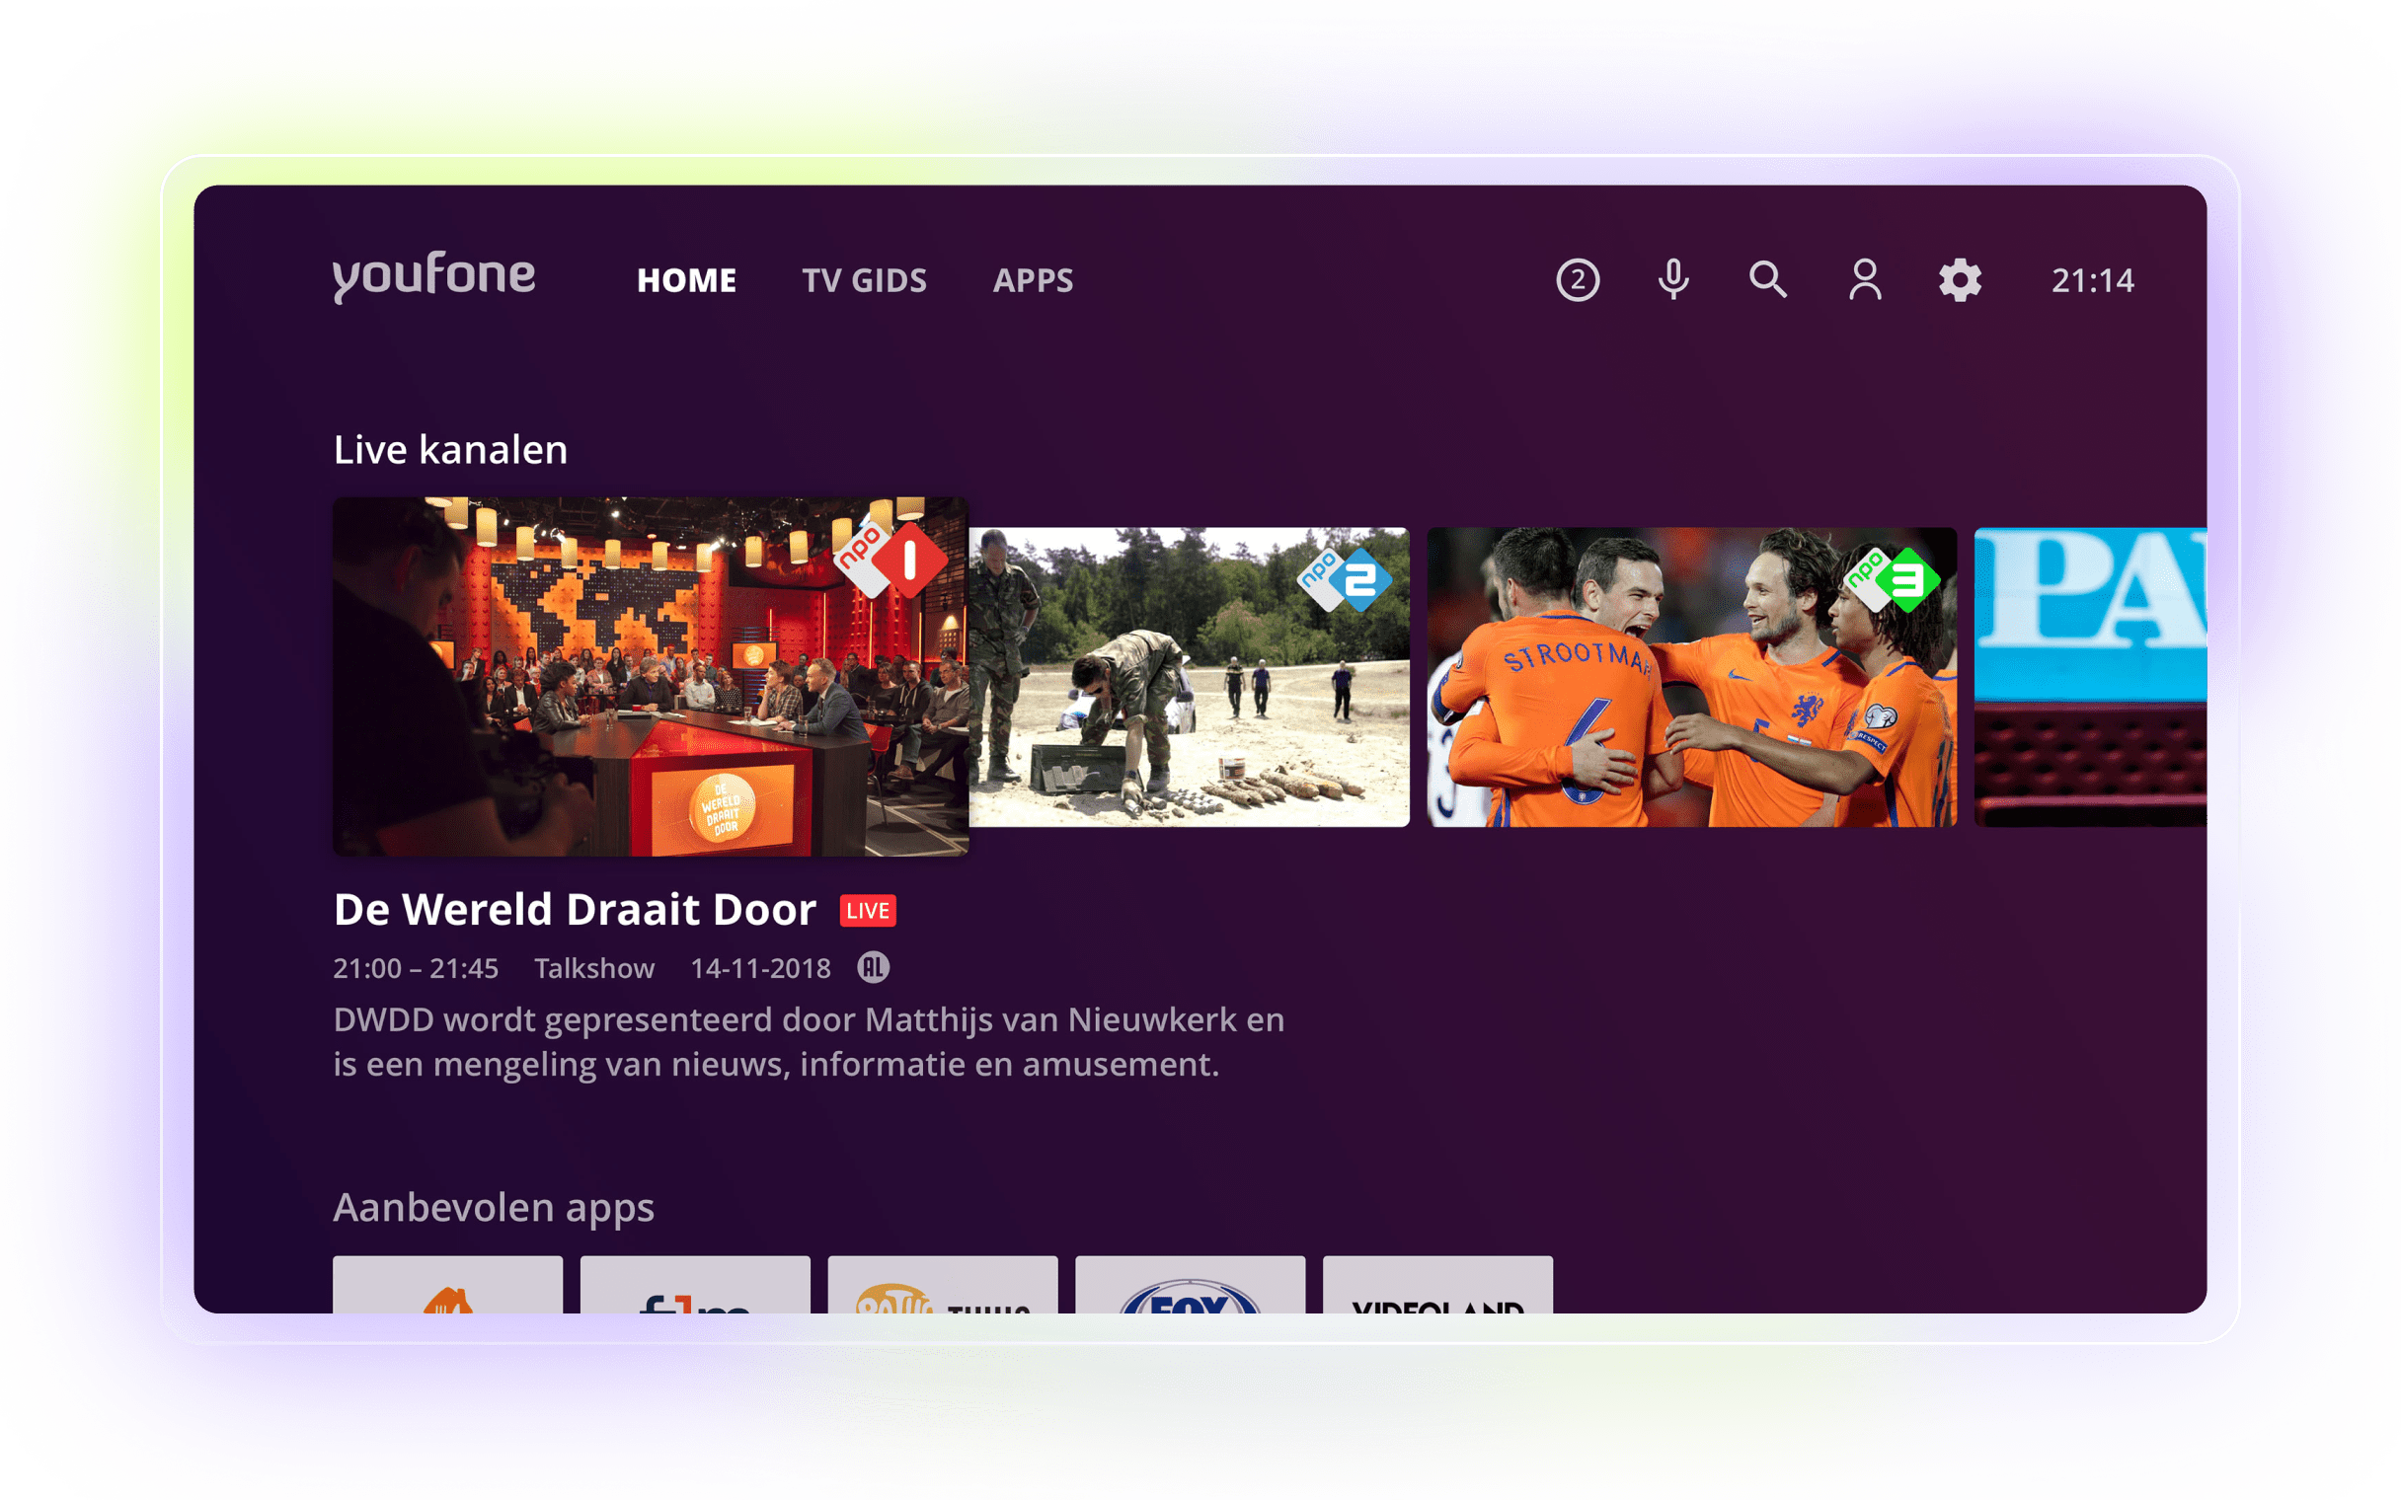Open NPO 2 soldiers program thumbnail
The width and height of the screenshot is (2401, 1500).
(x=1189, y=677)
